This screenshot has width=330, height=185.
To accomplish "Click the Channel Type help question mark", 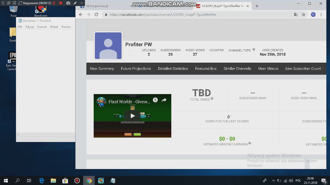I will pos(254,49).
